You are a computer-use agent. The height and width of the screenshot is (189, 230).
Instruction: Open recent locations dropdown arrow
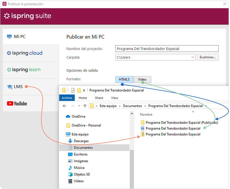(x=79, y=106)
